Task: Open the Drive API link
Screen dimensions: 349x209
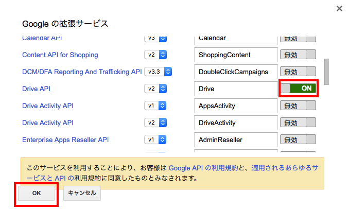Action: [x=36, y=89]
